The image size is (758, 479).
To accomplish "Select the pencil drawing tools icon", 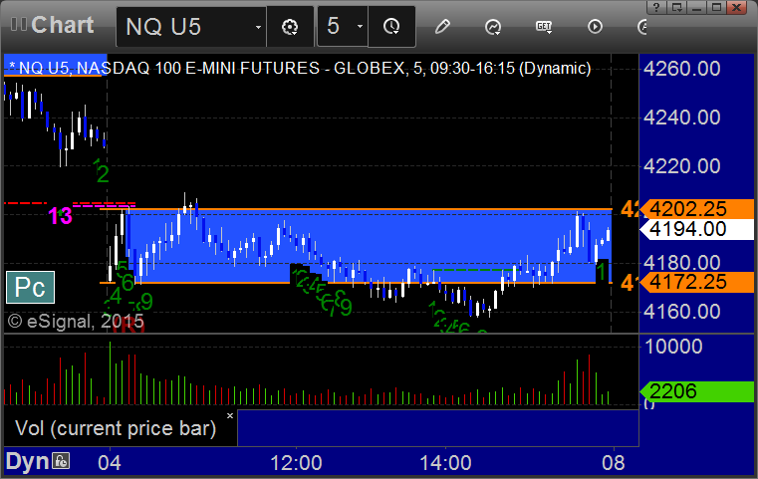I will pyautogui.click(x=442, y=27).
